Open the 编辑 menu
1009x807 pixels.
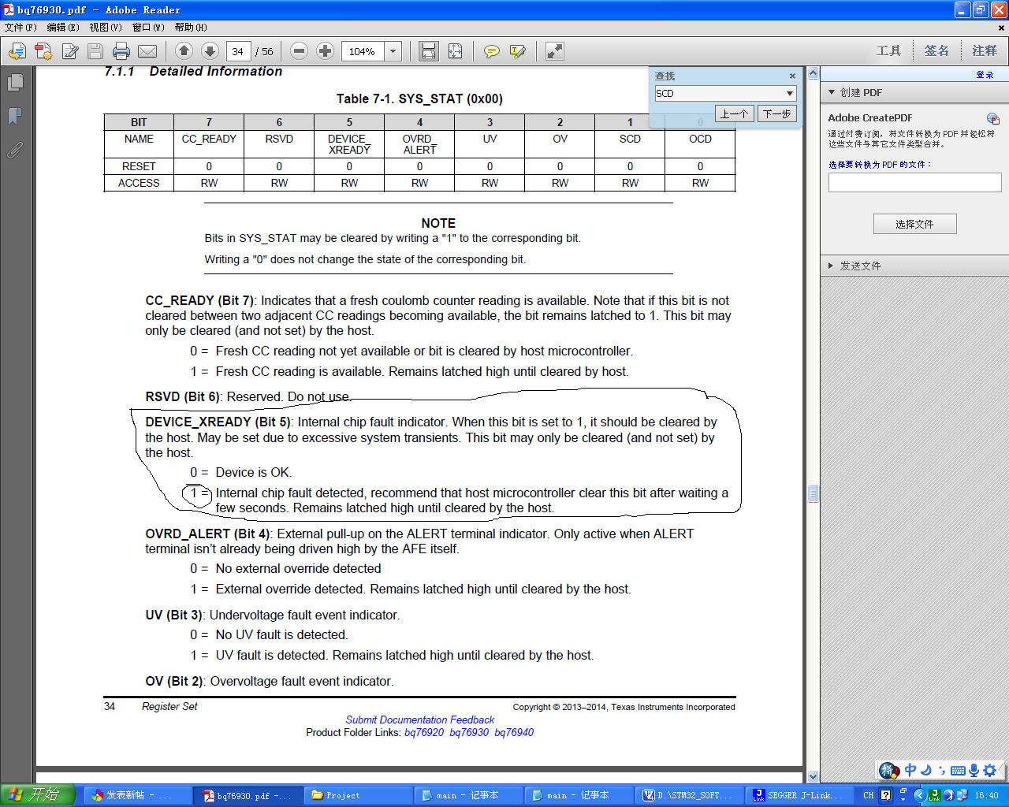click(63, 28)
